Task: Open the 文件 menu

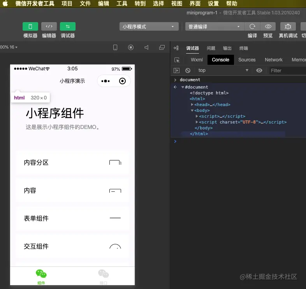Action: 85,3
